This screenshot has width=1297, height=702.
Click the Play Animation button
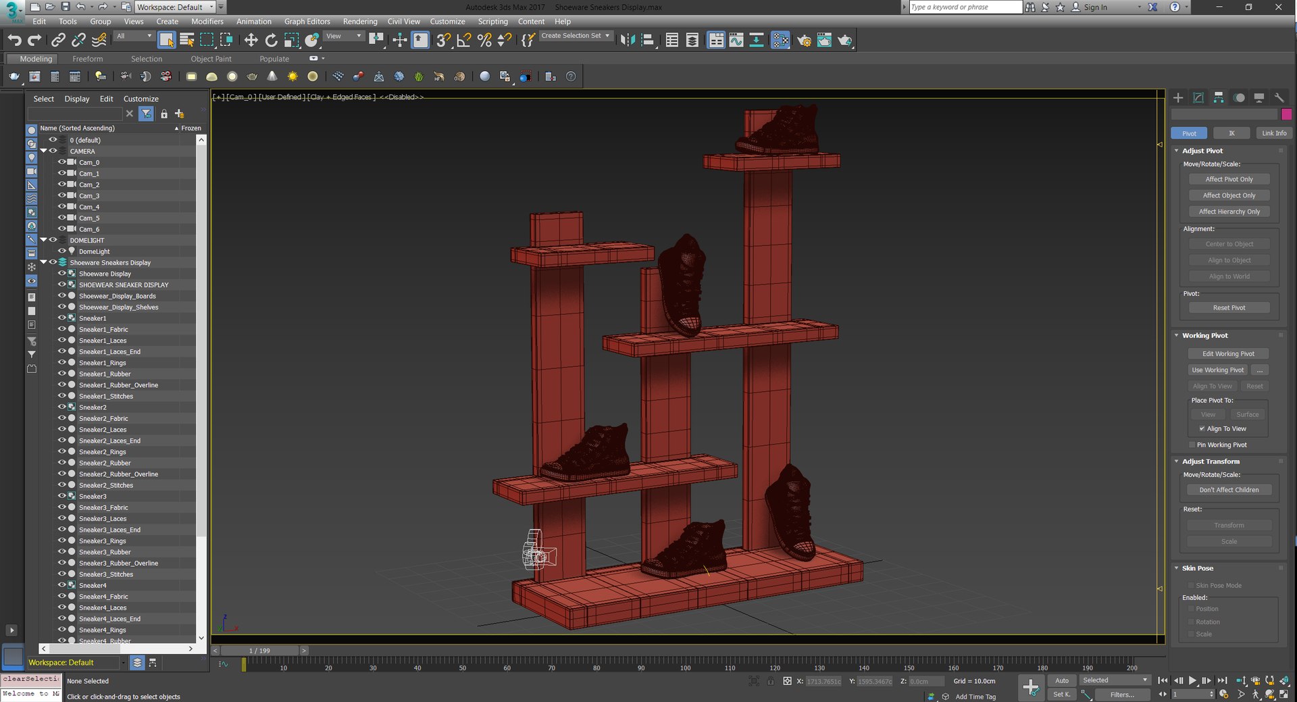(1192, 680)
